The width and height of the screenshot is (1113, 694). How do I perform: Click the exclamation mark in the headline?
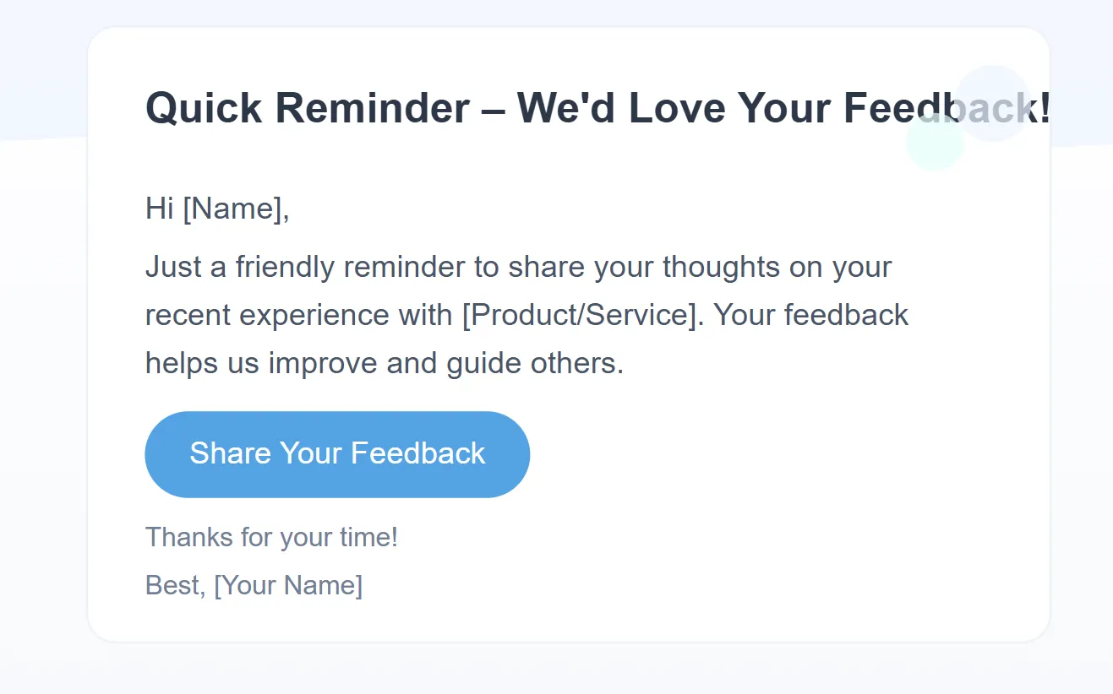(x=1045, y=107)
